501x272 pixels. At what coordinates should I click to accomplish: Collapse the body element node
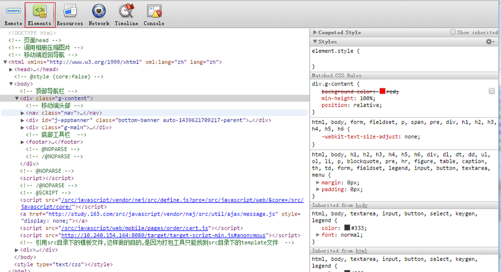point(11,84)
